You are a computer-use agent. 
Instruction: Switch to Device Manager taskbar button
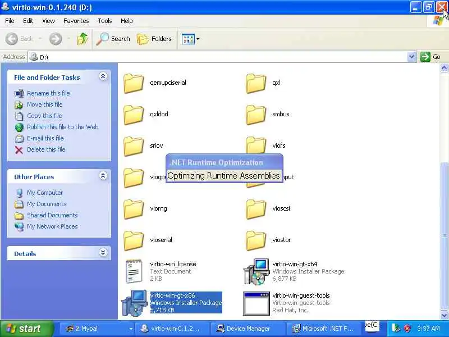pos(248,329)
